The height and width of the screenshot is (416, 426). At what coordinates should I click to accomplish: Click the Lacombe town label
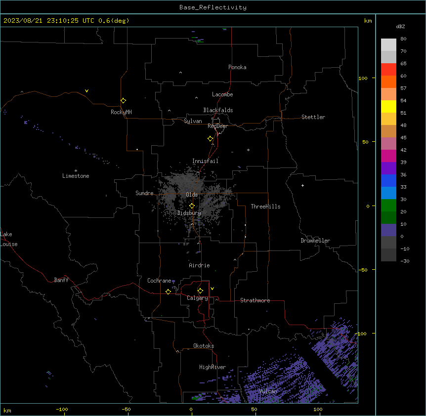click(222, 94)
